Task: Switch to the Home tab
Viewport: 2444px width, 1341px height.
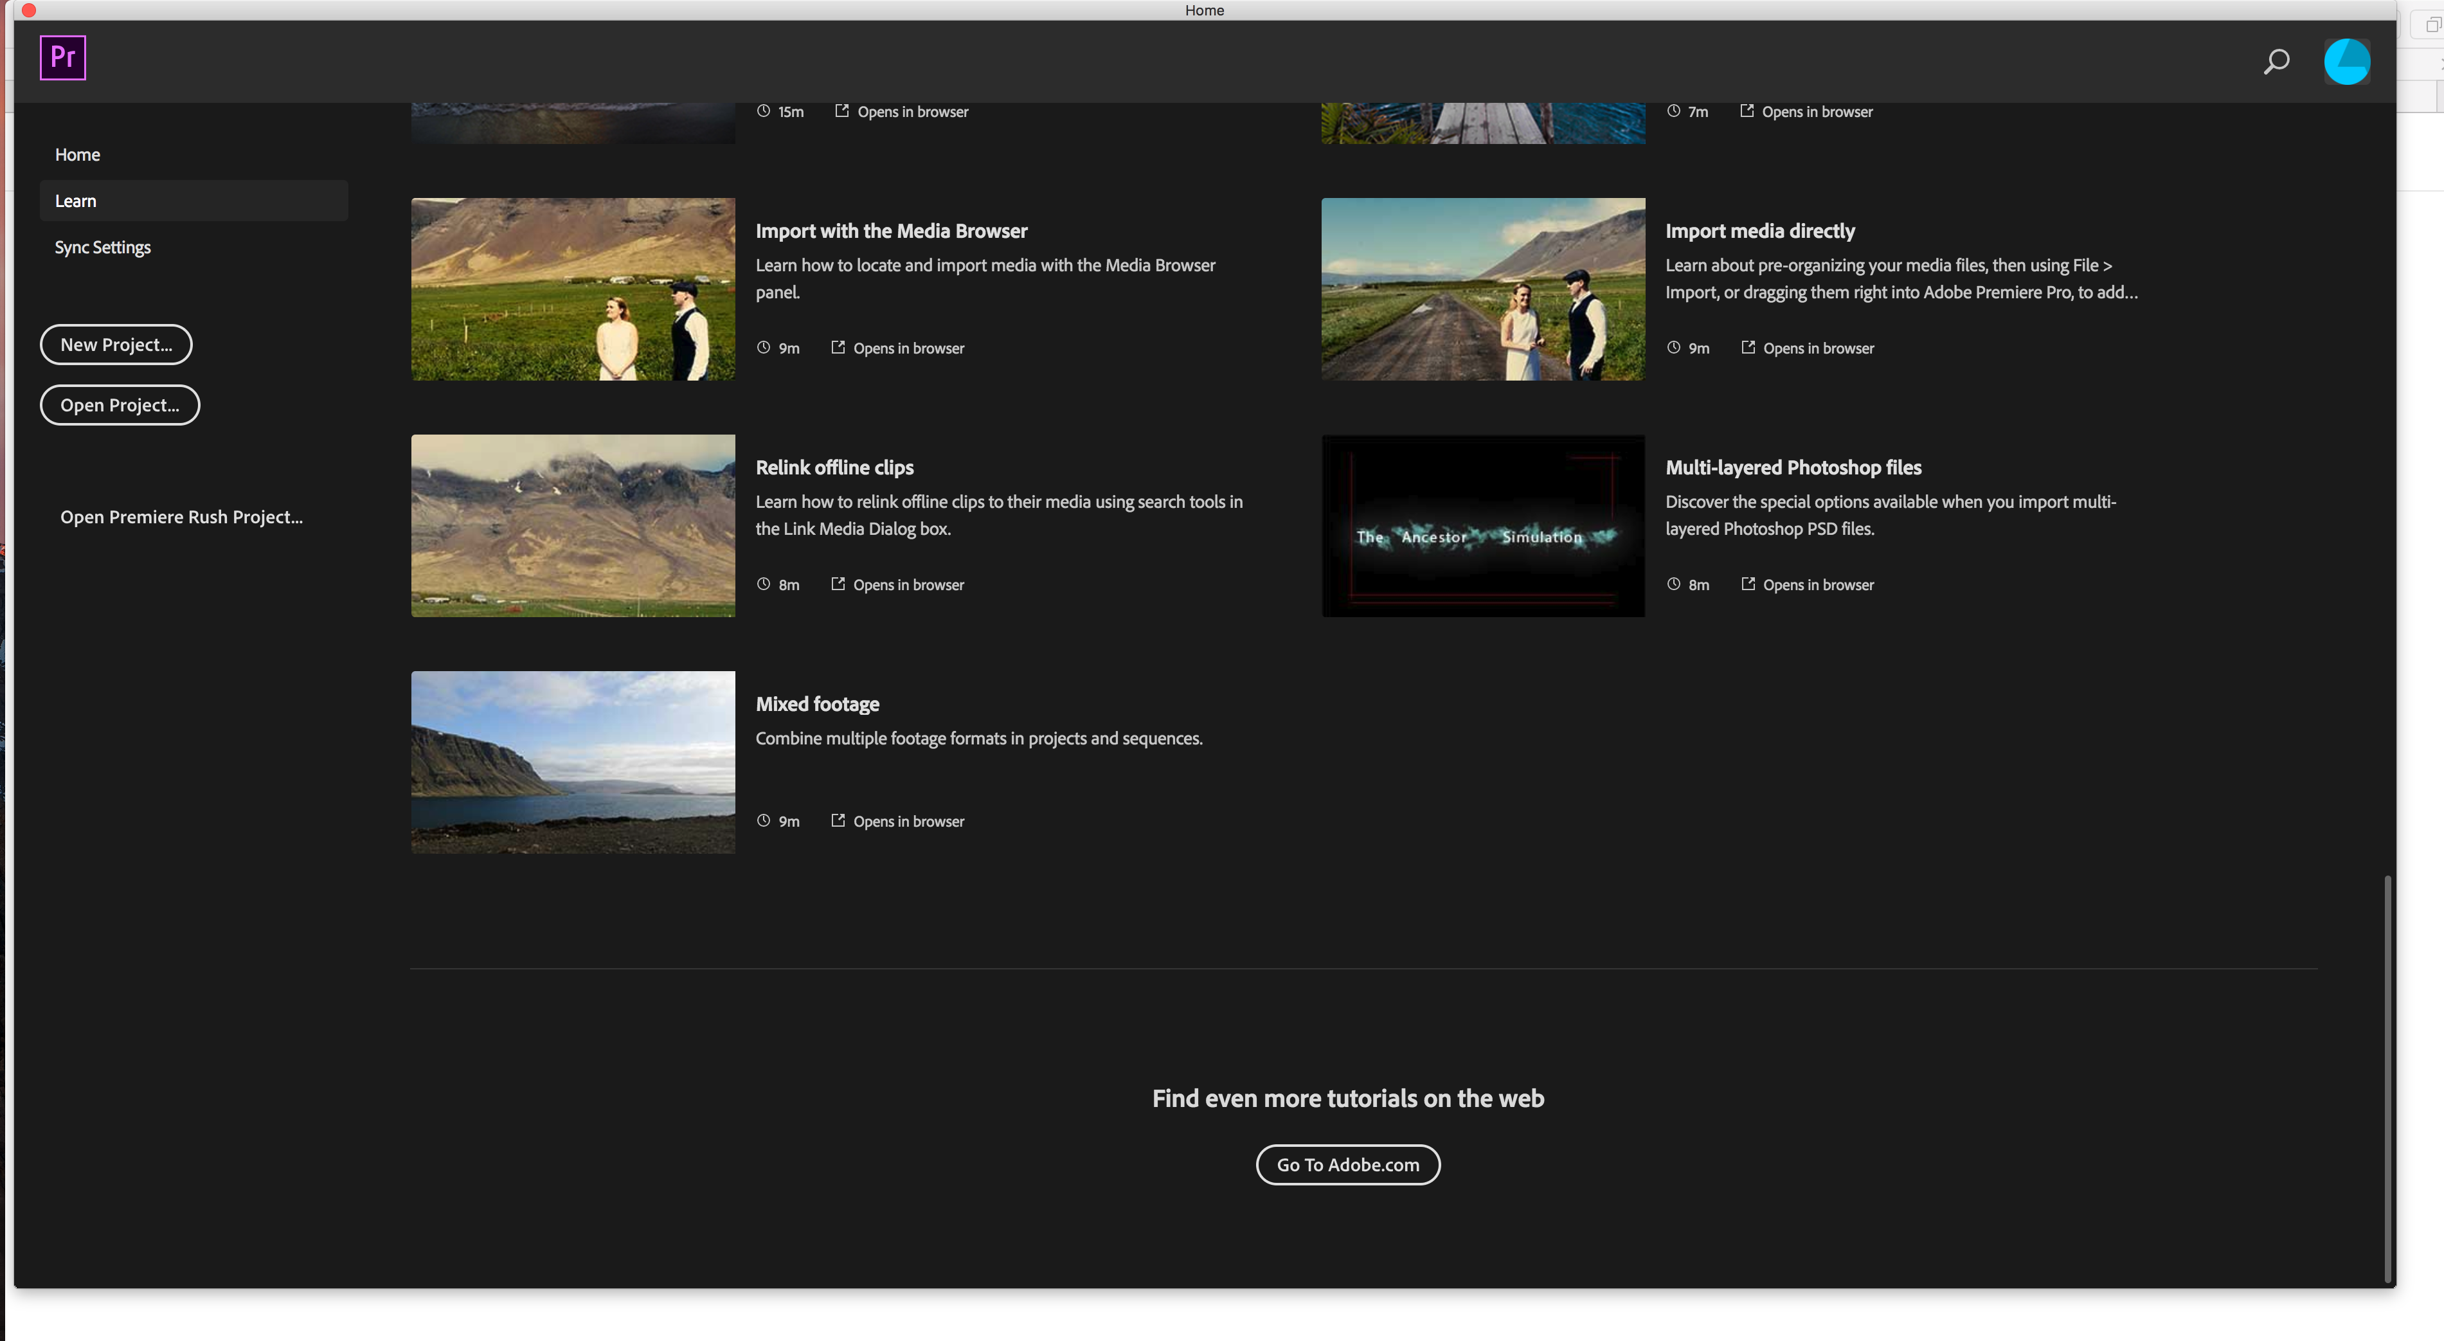Action: [77, 154]
